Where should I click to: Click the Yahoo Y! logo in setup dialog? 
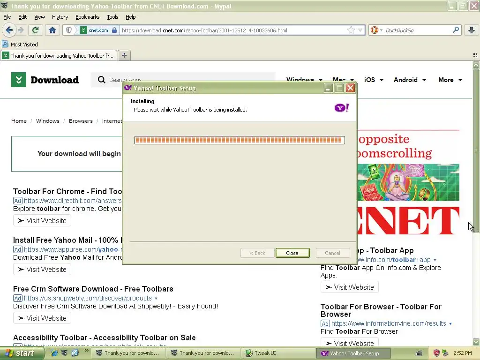tap(342, 108)
